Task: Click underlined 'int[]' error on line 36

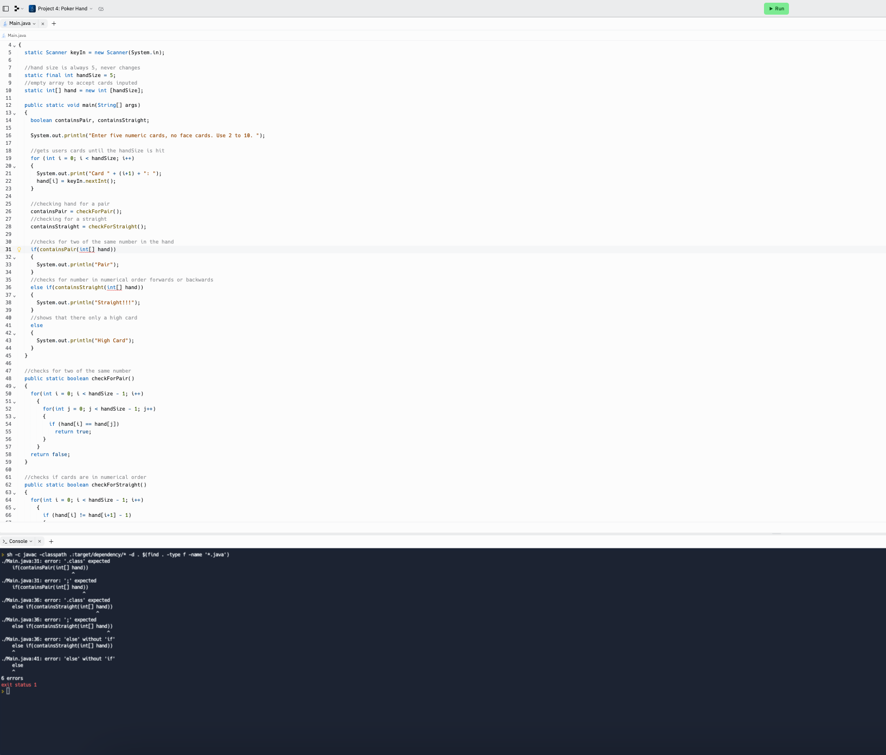Action: point(114,287)
